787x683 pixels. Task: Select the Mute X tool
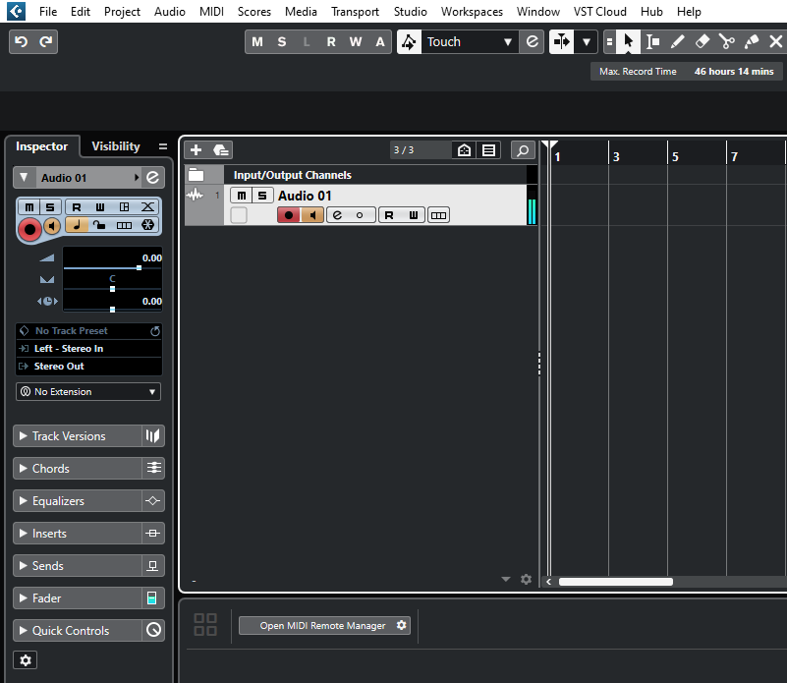tap(775, 41)
